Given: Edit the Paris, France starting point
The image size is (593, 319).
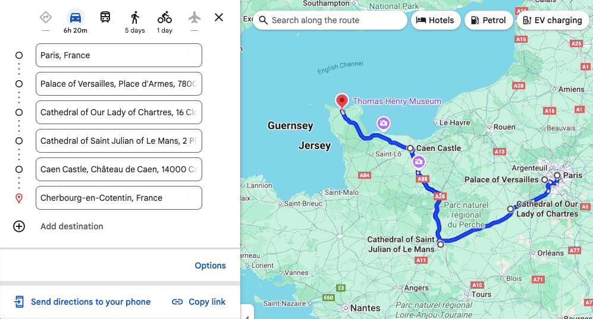Looking at the screenshot, I should coord(119,55).
